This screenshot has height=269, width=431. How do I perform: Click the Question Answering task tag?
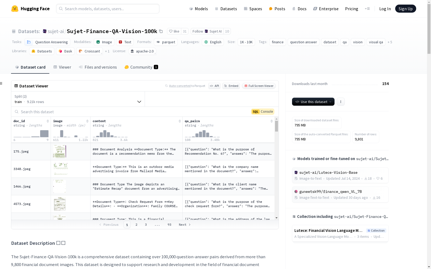tap(47, 42)
